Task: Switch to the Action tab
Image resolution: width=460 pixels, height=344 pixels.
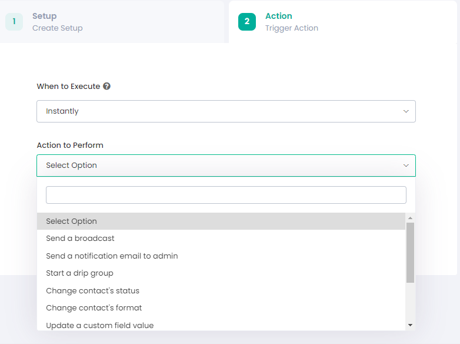Action: pyautogui.click(x=343, y=21)
